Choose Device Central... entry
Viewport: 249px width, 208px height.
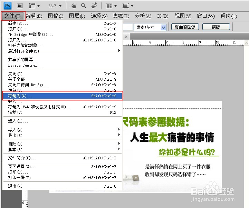click(62, 65)
